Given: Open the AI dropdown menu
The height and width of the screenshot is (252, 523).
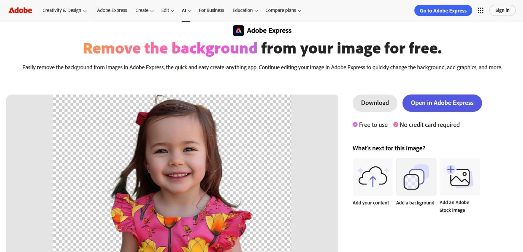Looking at the screenshot, I should pyautogui.click(x=186, y=10).
